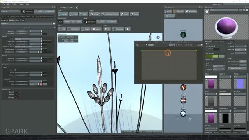Toggle the Enabled checkbox under Features

coord(16,70)
